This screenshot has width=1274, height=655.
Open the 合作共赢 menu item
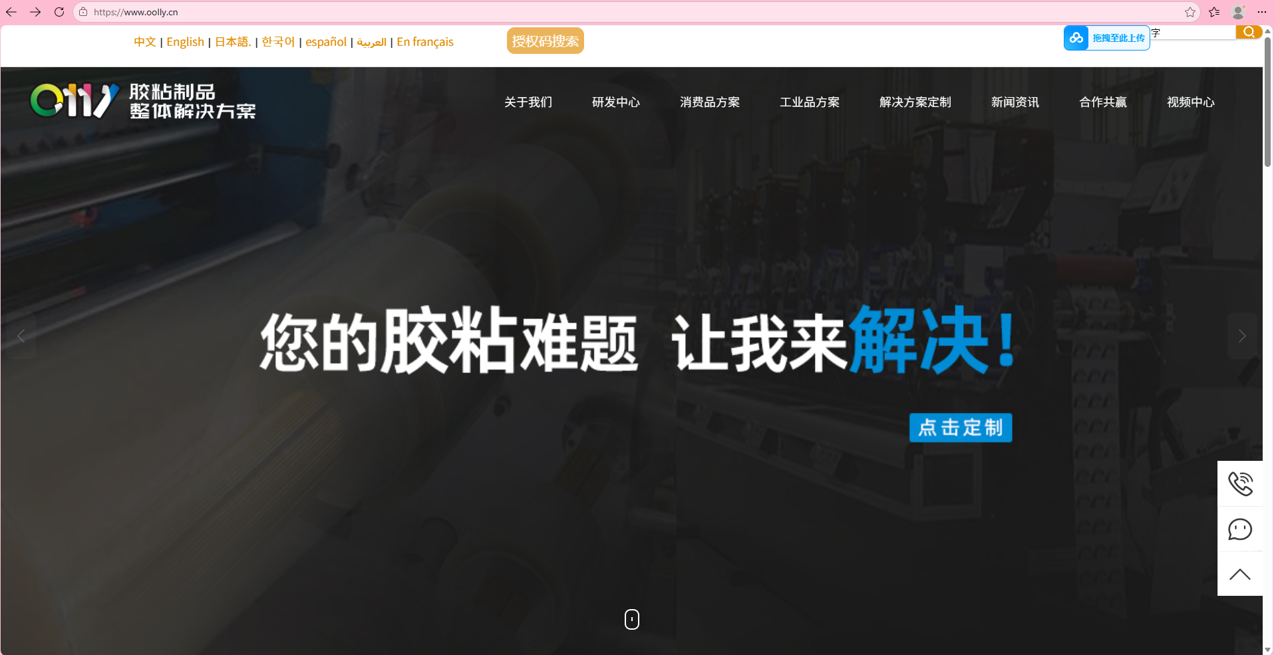[1103, 102]
